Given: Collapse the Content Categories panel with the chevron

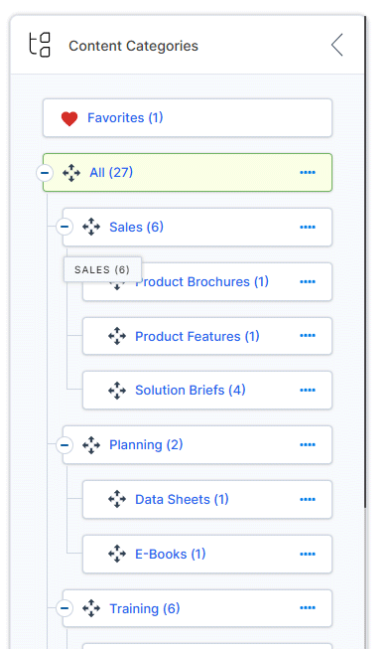Looking at the screenshot, I should (337, 45).
